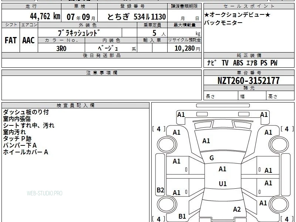296x222 pixels.
Task: Select the 車台番号 header
Action: coord(249,73)
